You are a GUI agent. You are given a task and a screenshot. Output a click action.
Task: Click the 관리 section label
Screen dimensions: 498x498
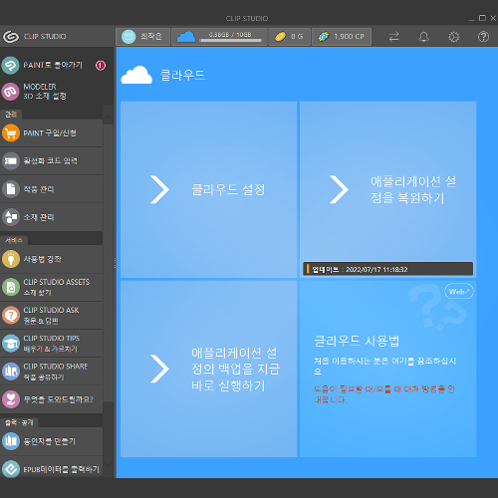pos(11,115)
